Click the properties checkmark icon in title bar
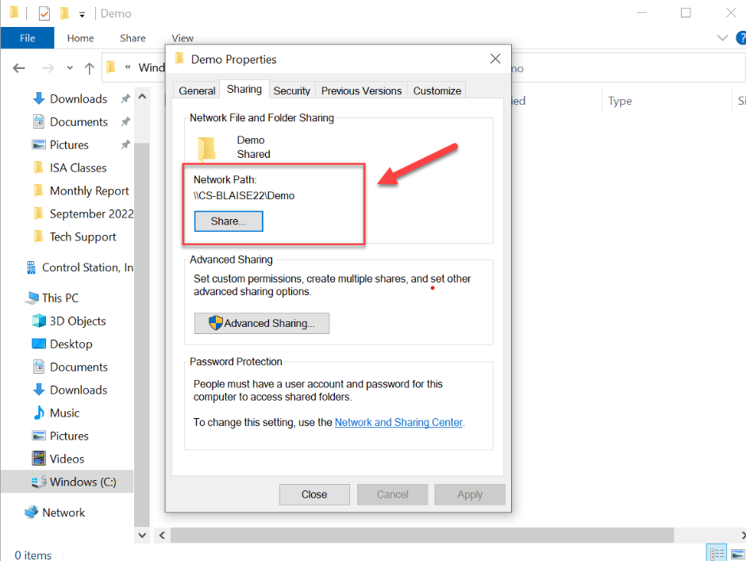The width and height of the screenshot is (746, 561). pos(44,13)
